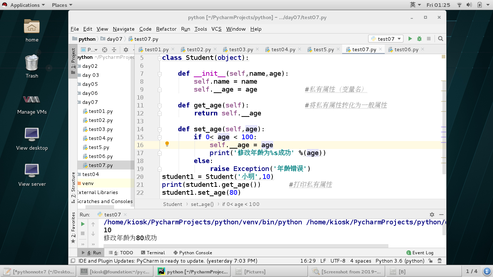Screen dimensions: 493x277
Task: Click scroll-from-source target icon in Project panel
Action: (105, 50)
